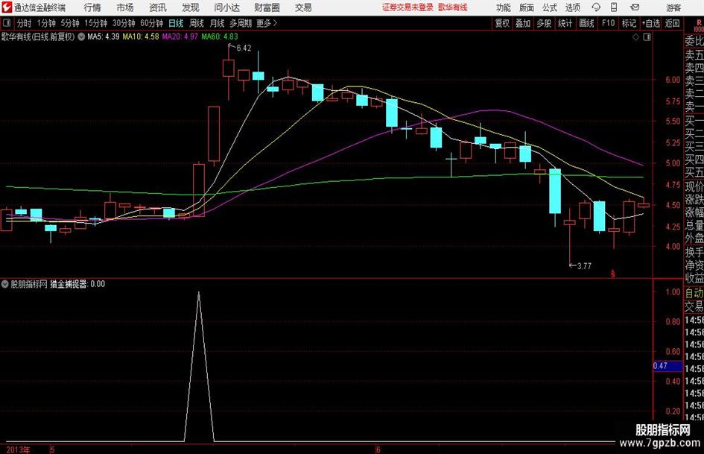This screenshot has height=454, width=704.
Task: Click the MA10: 4.58 indicator label
Action: [141, 37]
